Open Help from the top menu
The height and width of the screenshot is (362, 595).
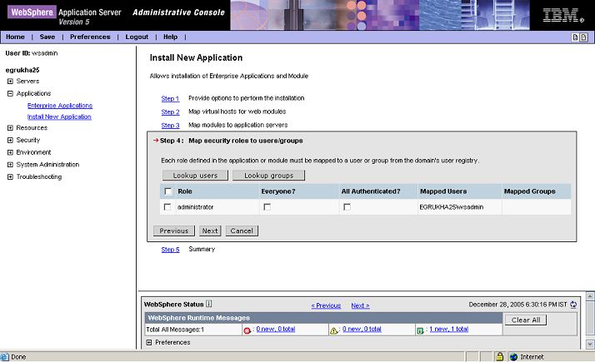coord(170,37)
